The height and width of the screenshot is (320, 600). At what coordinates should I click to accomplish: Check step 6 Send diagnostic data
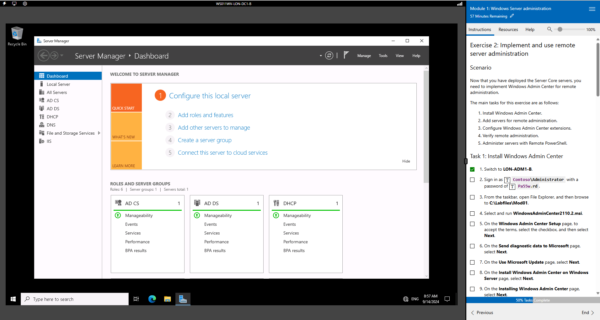(472, 246)
